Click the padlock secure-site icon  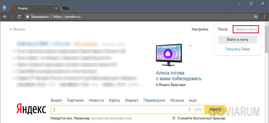27,17
